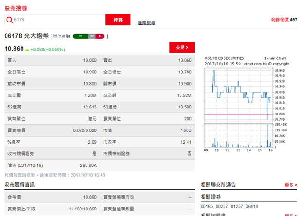Open related security 01257 link

tap(237, 206)
